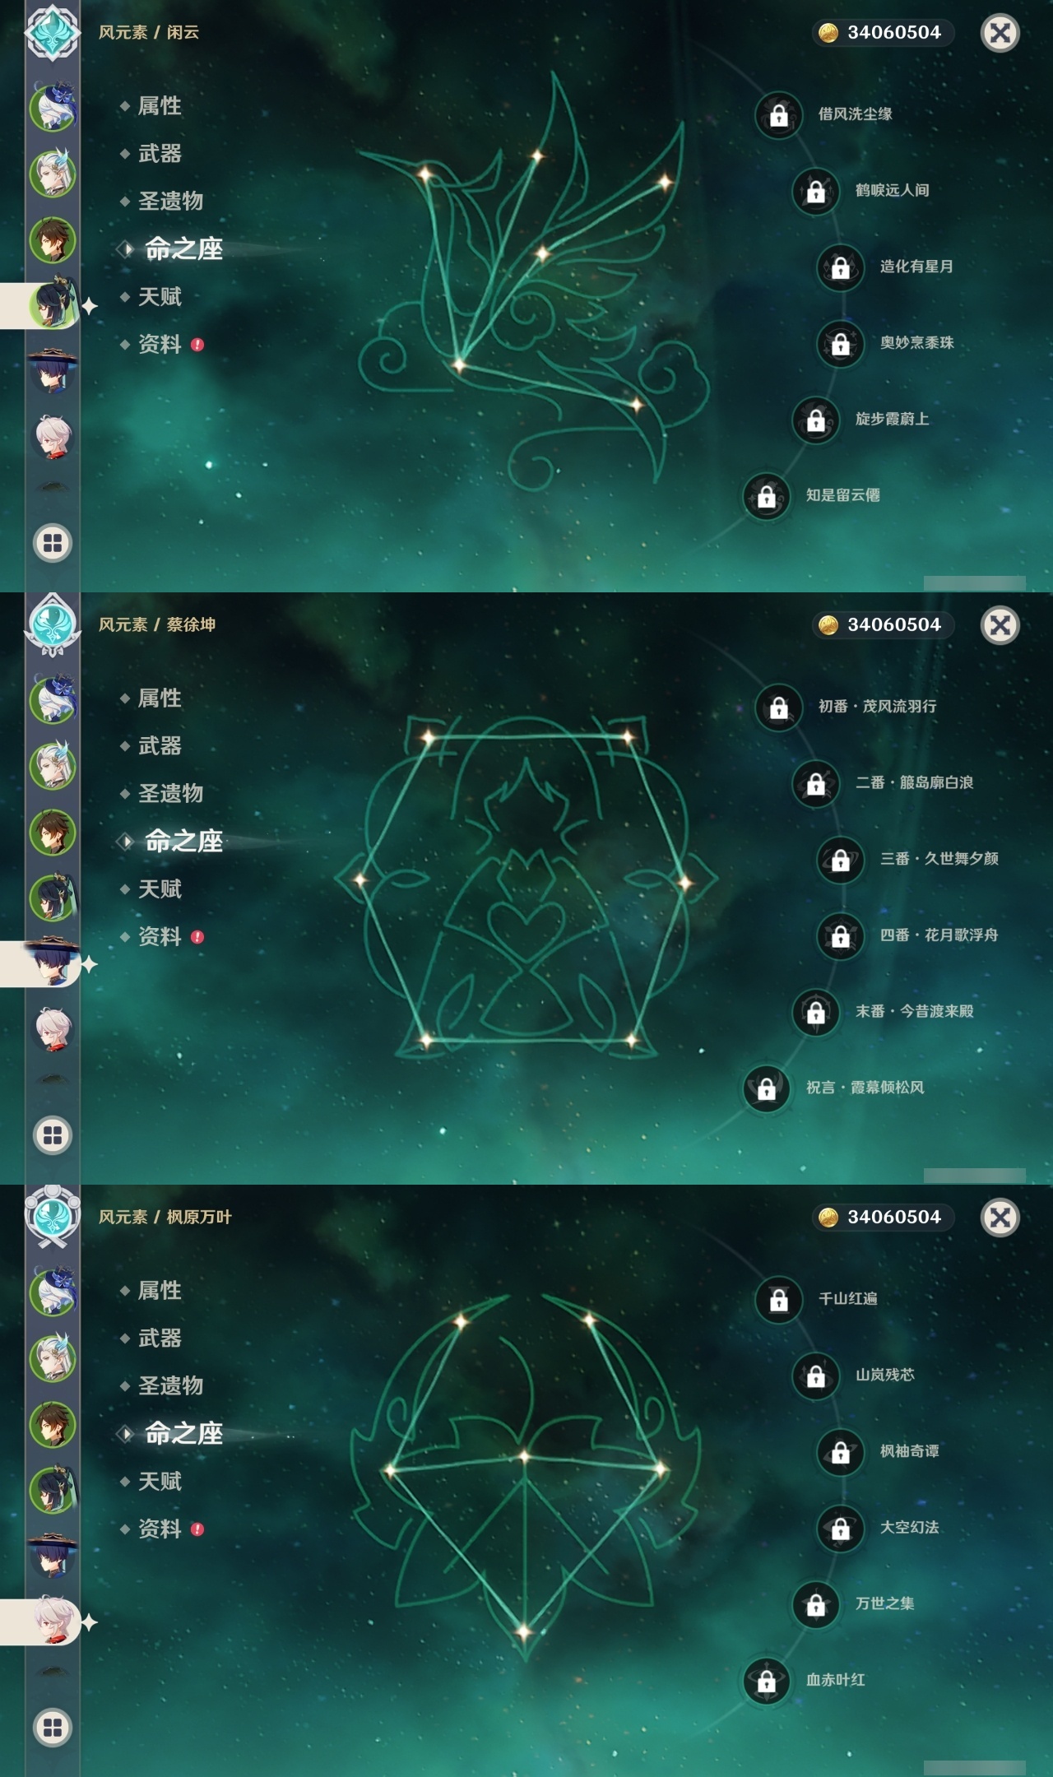Screen dimensions: 1053x1777
Task: Open the locked 千山红遍 constellation icon
Action: [x=778, y=1300]
